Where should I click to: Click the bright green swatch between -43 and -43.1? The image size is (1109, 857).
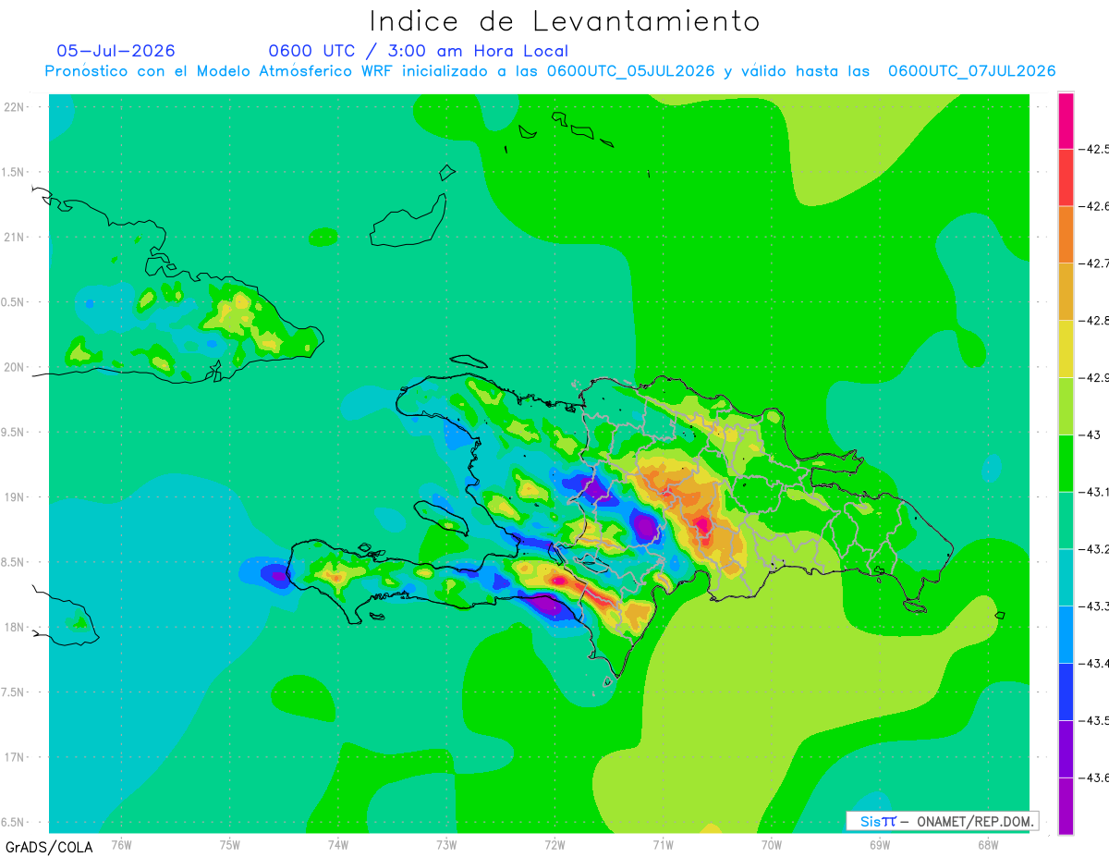click(1066, 463)
